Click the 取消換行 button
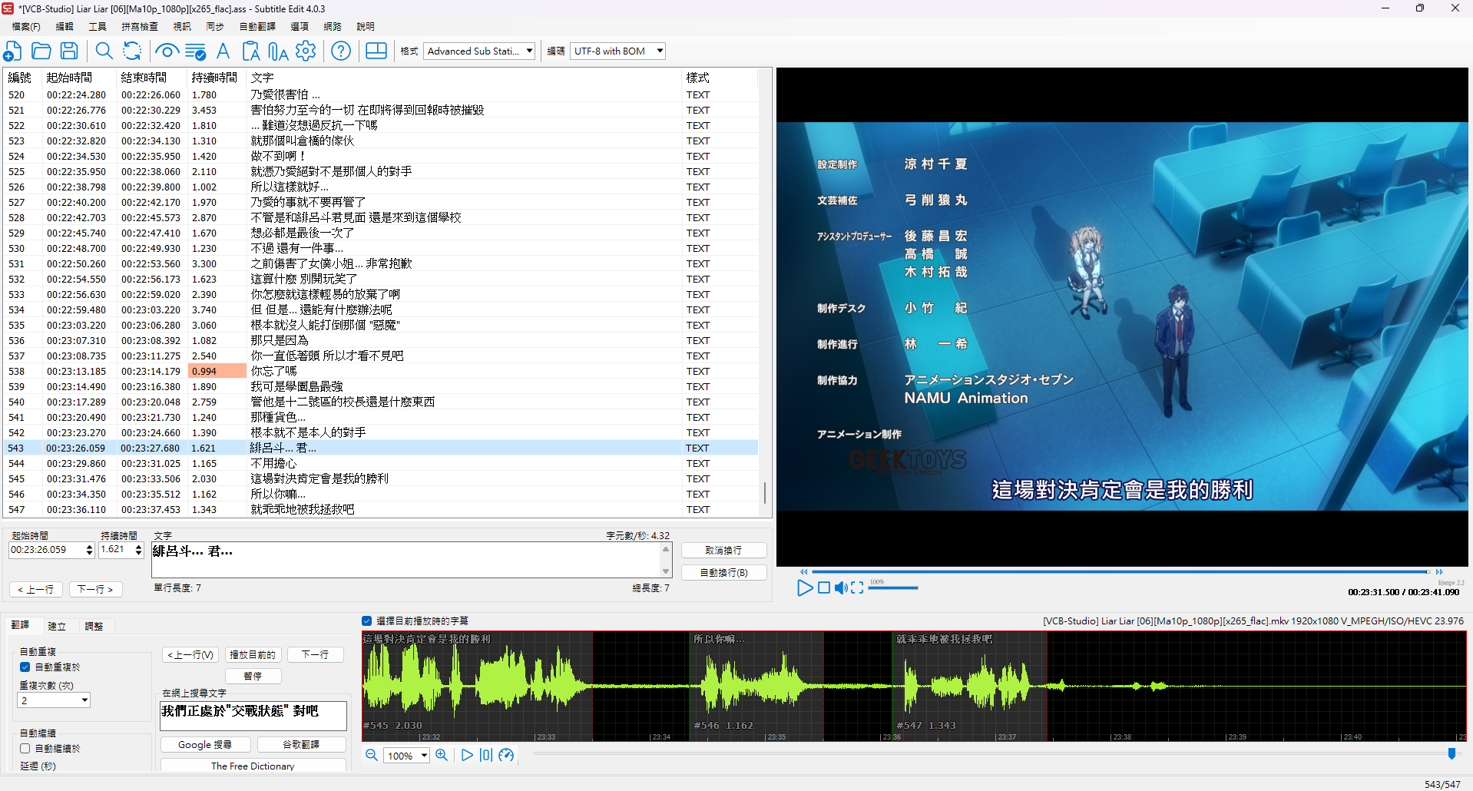Viewport: 1473px width, 791px height. tap(723, 551)
